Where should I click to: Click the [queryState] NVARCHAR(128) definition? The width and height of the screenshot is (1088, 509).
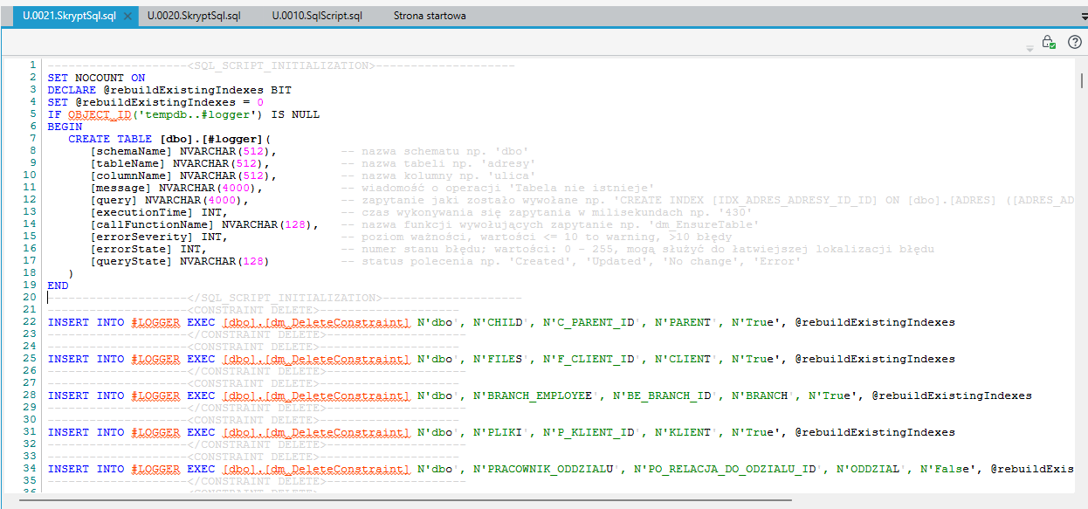tap(180, 261)
